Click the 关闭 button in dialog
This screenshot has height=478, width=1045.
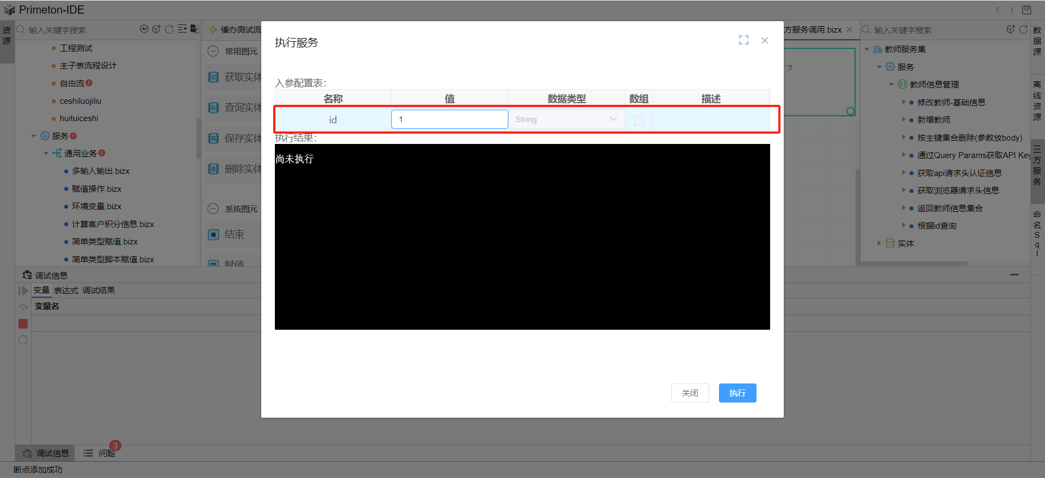[690, 393]
